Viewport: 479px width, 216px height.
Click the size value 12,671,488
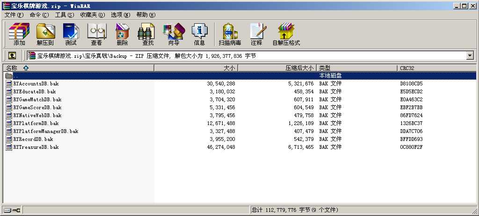coord(221,123)
